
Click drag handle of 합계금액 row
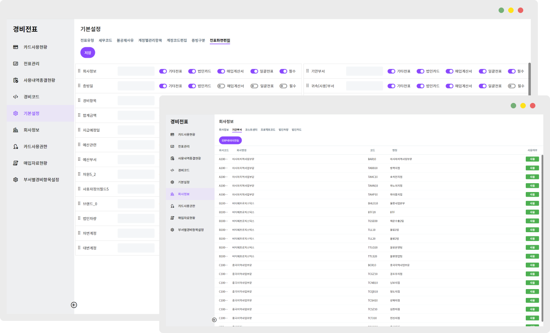(79, 115)
